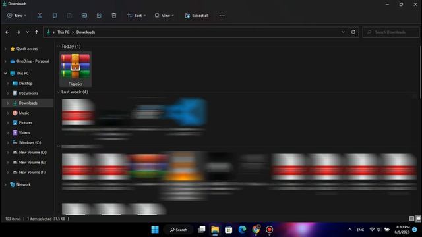The height and width of the screenshot is (237, 422).
Task: Open the address bar history dropdown
Action: [x=343, y=32]
